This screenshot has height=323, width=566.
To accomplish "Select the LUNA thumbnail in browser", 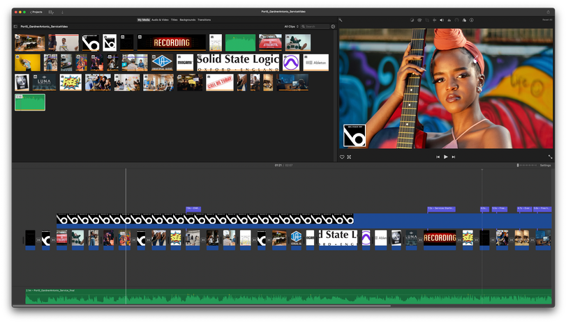I will pyautogui.click(x=44, y=82).
